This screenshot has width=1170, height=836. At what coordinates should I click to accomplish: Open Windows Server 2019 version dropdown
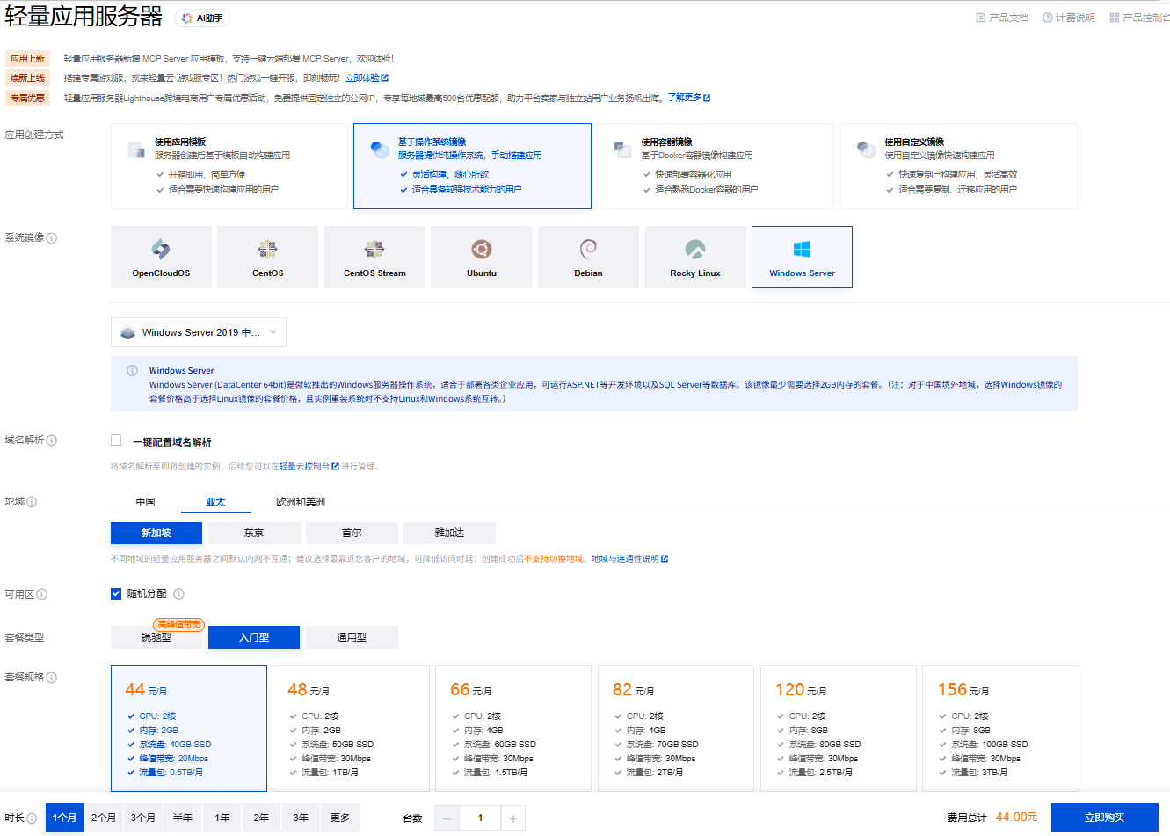(x=199, y=332)
